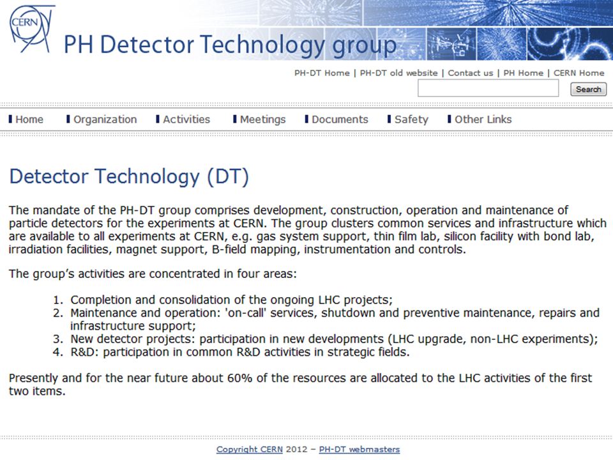Go to the Meetings menu
The image size is (613, 460).
pos(259,119)
